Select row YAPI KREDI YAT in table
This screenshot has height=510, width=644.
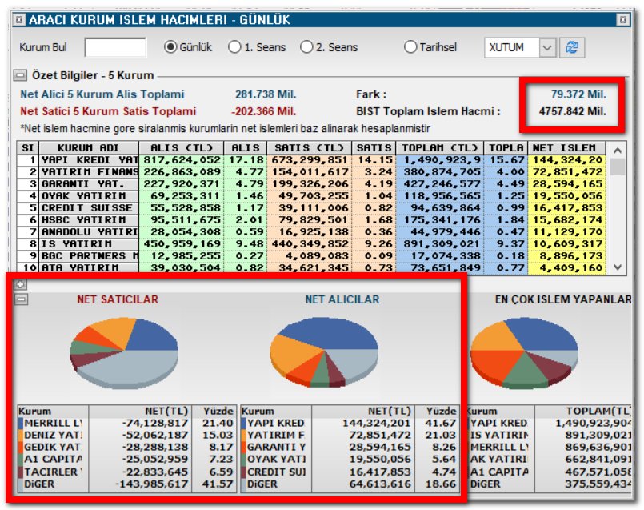tap(311, 160)
